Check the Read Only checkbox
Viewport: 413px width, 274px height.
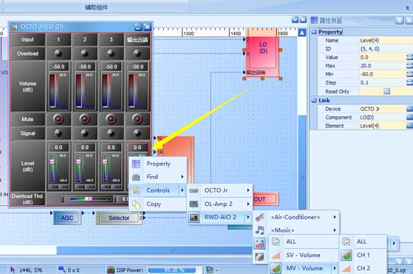[387, 91]
